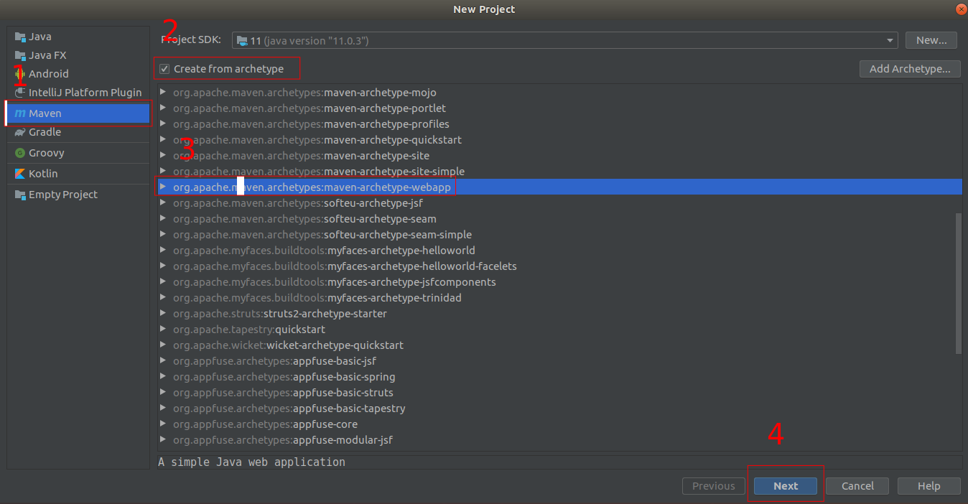Expand the appfuse-basic-jsf node

(x=163, y=361)
